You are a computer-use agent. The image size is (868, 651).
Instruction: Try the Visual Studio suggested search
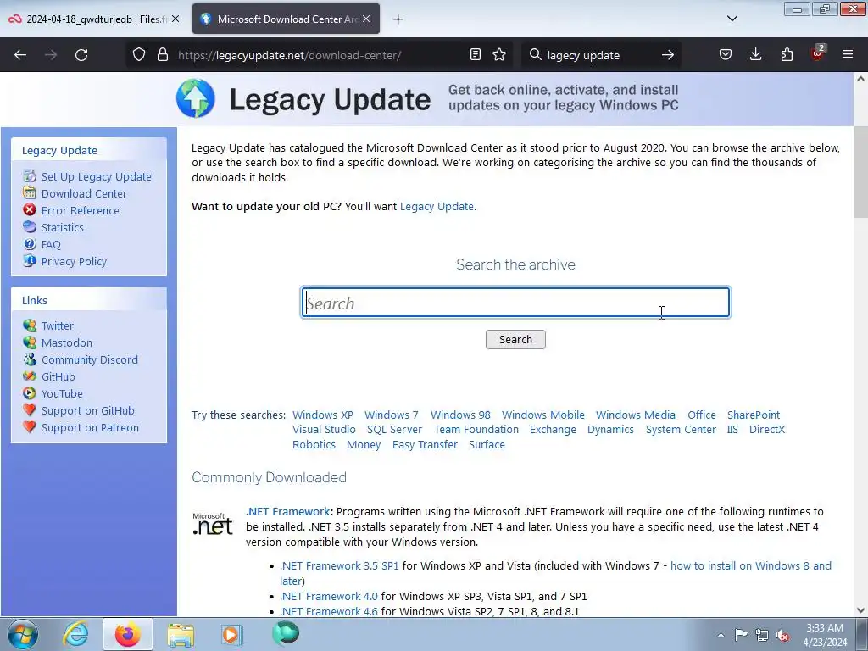click(x=324, y=430)
